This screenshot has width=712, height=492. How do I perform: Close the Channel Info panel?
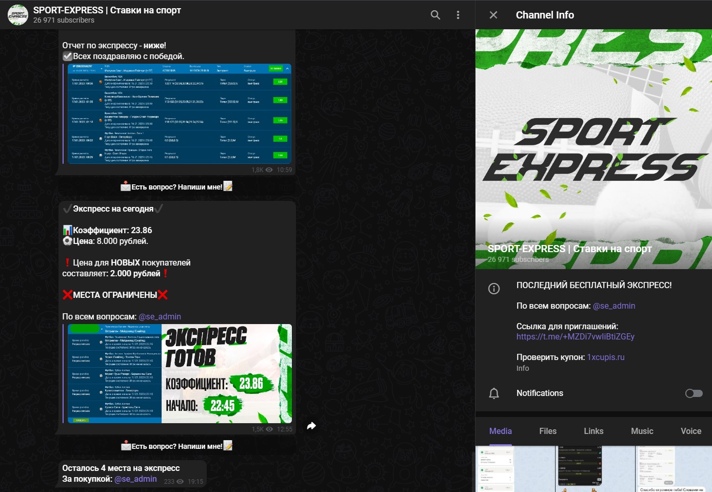tap(493, 15)
